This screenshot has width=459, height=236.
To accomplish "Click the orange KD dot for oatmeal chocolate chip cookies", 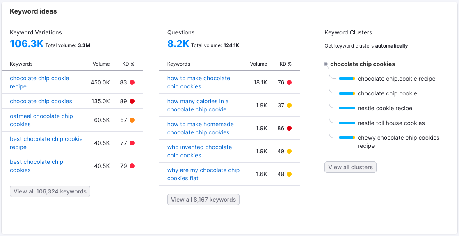I will click(132, 120).
